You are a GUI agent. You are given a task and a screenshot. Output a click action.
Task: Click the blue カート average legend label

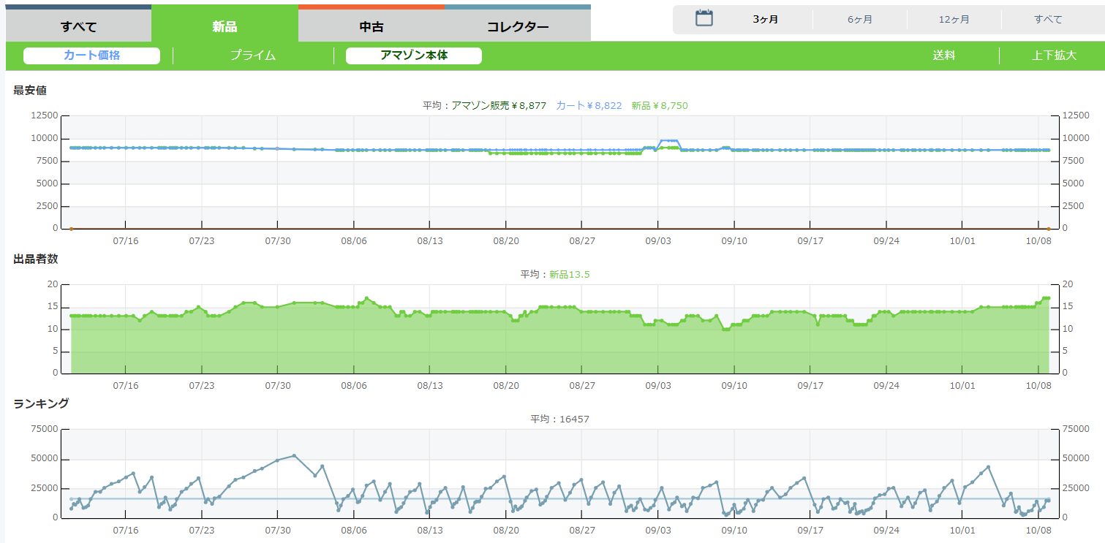(x=589, y=106)
